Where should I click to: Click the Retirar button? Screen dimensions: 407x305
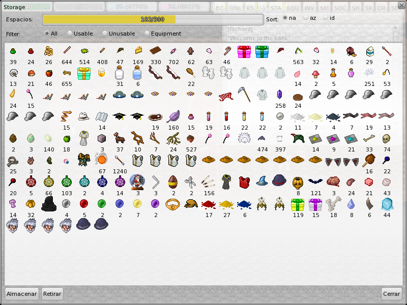click(52, 294)
